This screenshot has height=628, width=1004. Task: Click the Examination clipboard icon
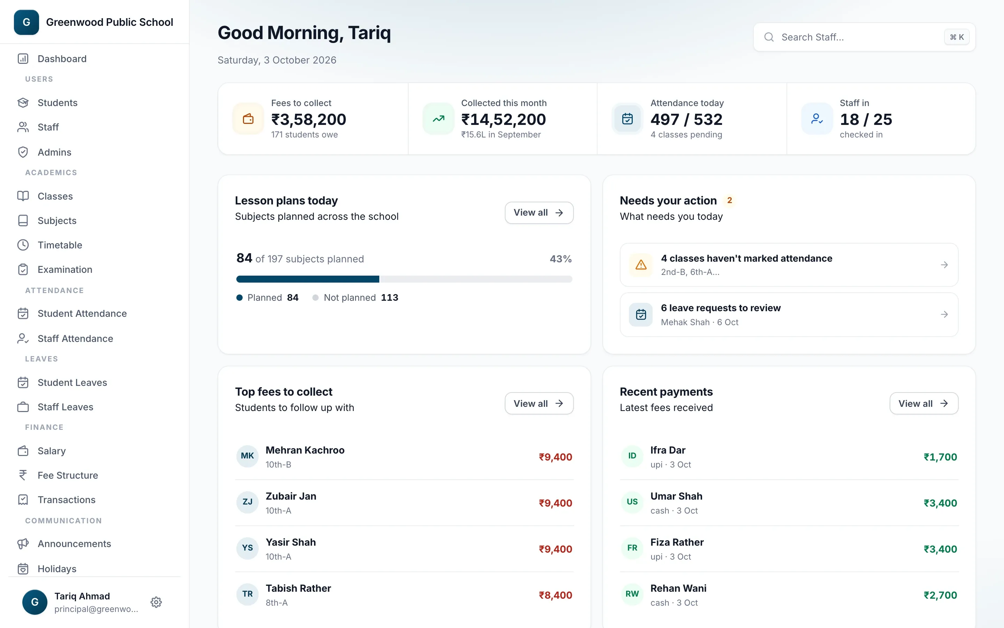point(23,270)
